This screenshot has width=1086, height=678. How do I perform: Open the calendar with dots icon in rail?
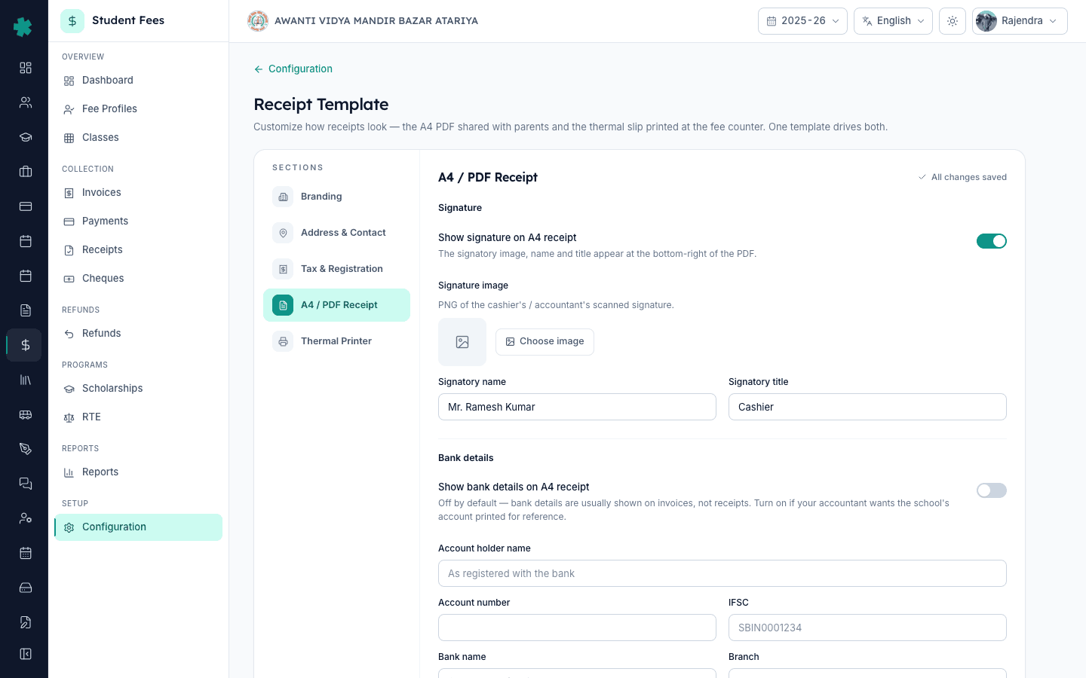25,553
